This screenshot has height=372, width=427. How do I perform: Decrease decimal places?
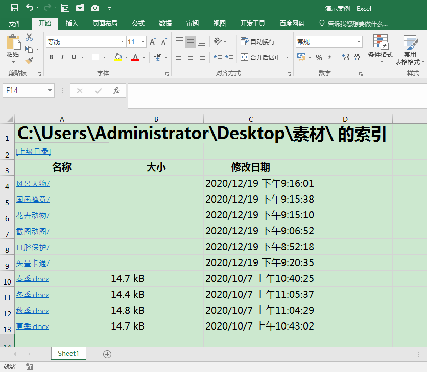357,57
